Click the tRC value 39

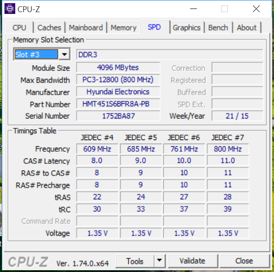point(228,209)
